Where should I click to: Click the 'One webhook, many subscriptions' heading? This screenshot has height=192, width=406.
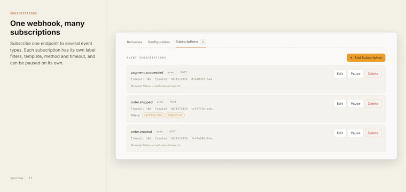(x=48, y=28)
